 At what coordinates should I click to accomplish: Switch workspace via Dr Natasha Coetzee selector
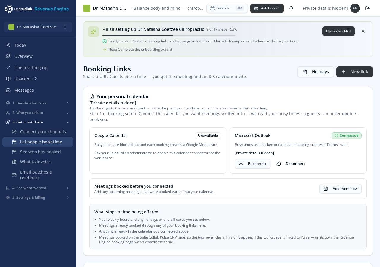tap(38, 27)
